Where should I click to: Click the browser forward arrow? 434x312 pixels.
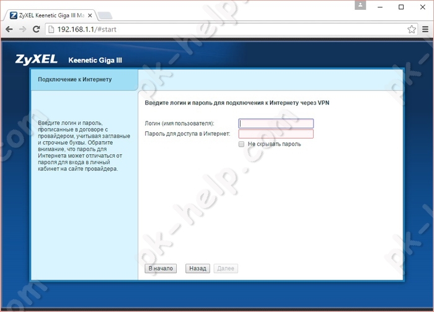pyautogui.click(x=22, y=29)
